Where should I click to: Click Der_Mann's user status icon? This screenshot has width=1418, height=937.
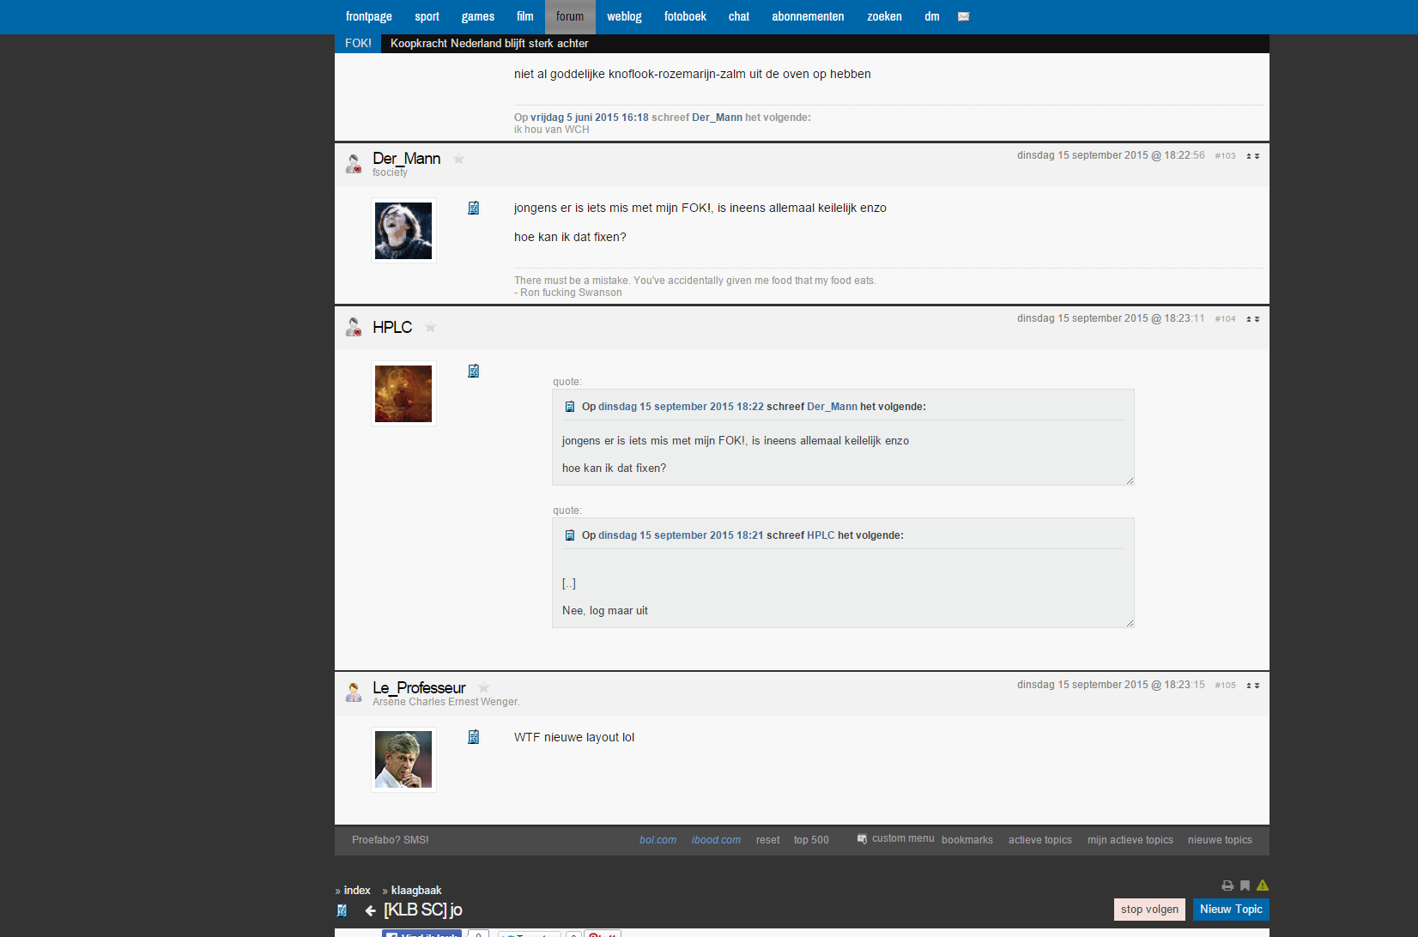click(354, 163)
